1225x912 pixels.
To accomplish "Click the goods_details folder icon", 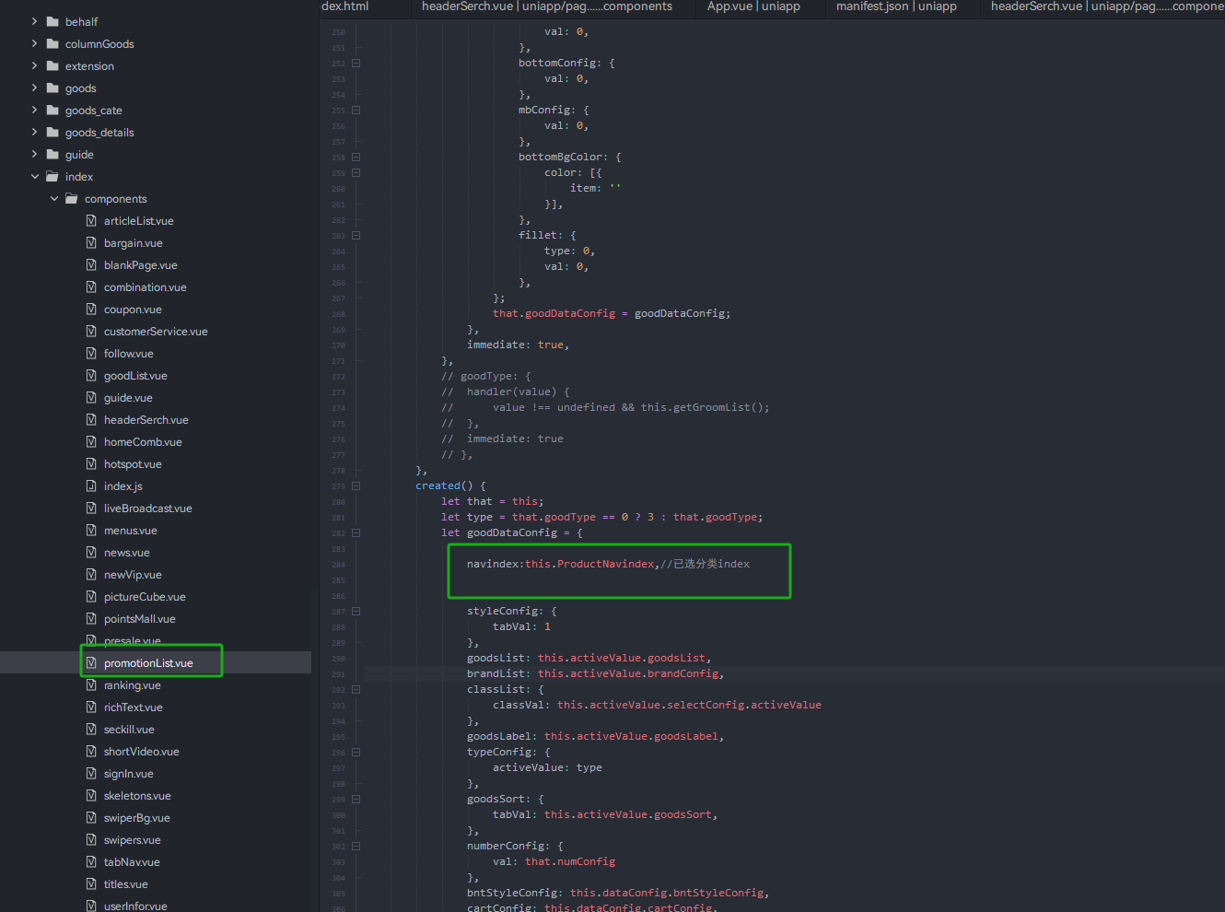I will (52, 132).
